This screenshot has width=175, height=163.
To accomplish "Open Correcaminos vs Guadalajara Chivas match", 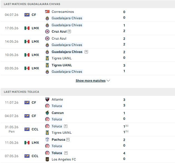I will 87,15.
